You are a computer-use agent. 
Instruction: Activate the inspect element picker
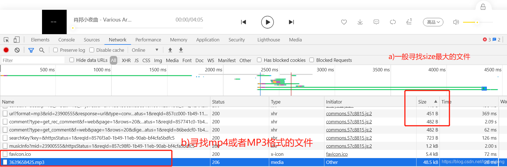click(x=6, y=40)
